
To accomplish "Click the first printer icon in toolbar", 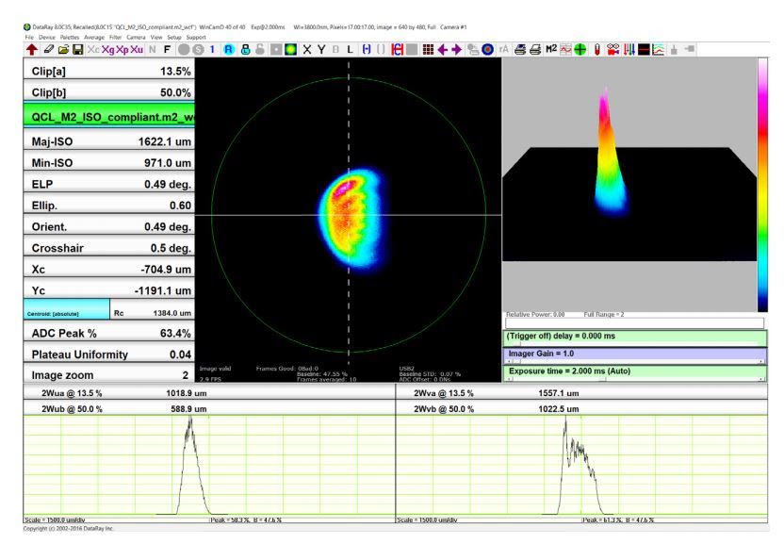I will [520, 49].
